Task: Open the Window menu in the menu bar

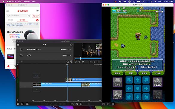Action: (x=27, y=1)
